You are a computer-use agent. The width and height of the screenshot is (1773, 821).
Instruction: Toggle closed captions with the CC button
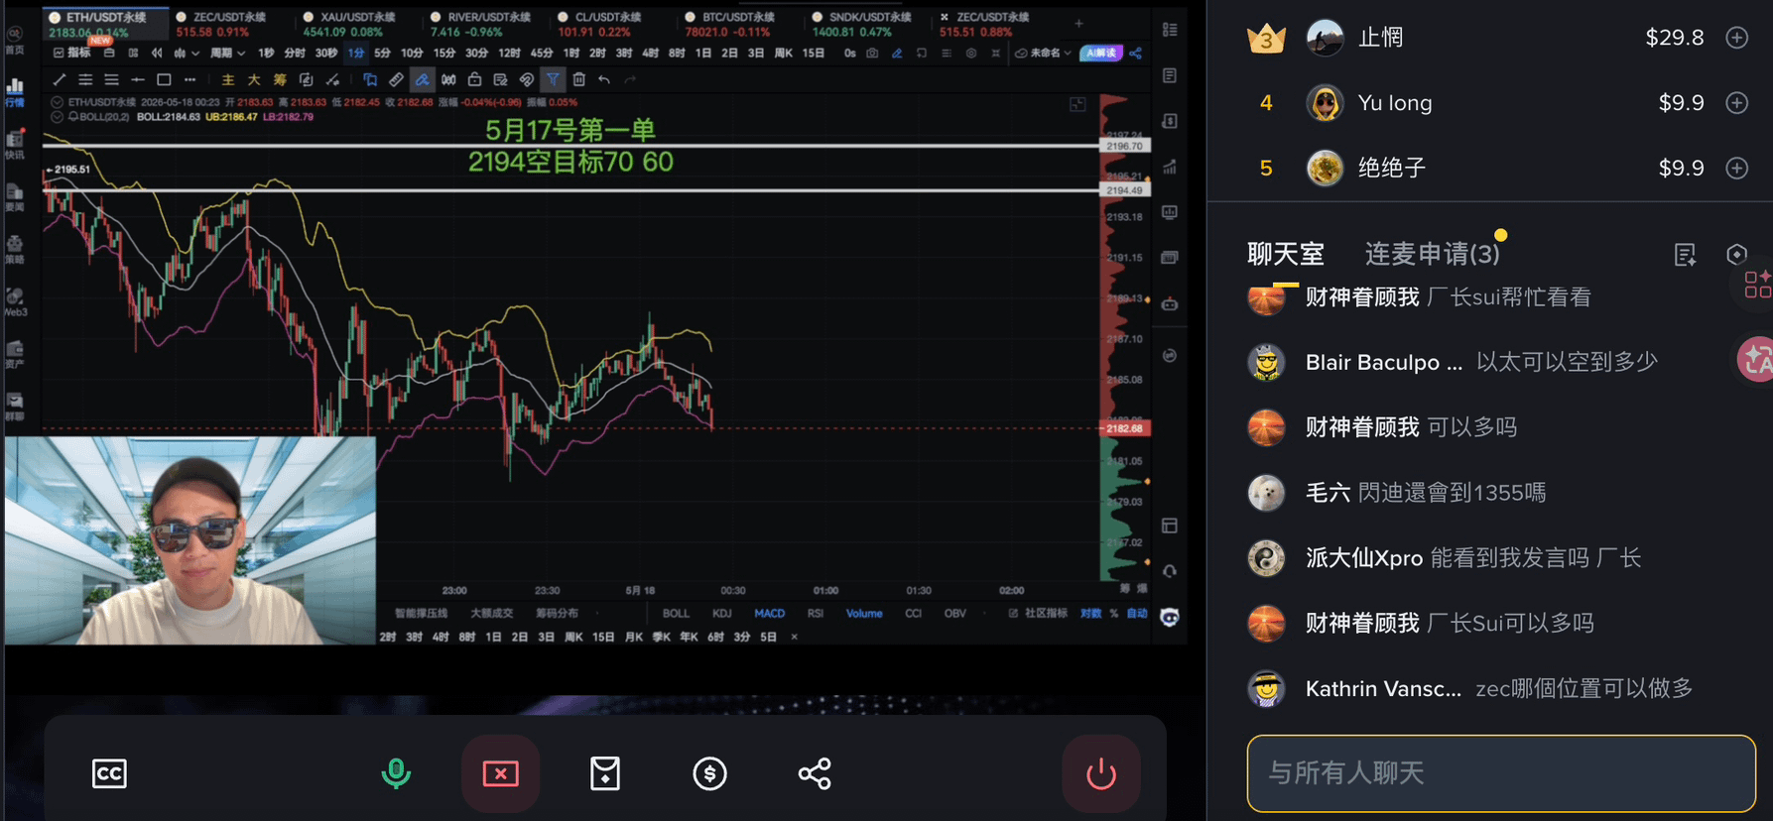pos(109,773)
